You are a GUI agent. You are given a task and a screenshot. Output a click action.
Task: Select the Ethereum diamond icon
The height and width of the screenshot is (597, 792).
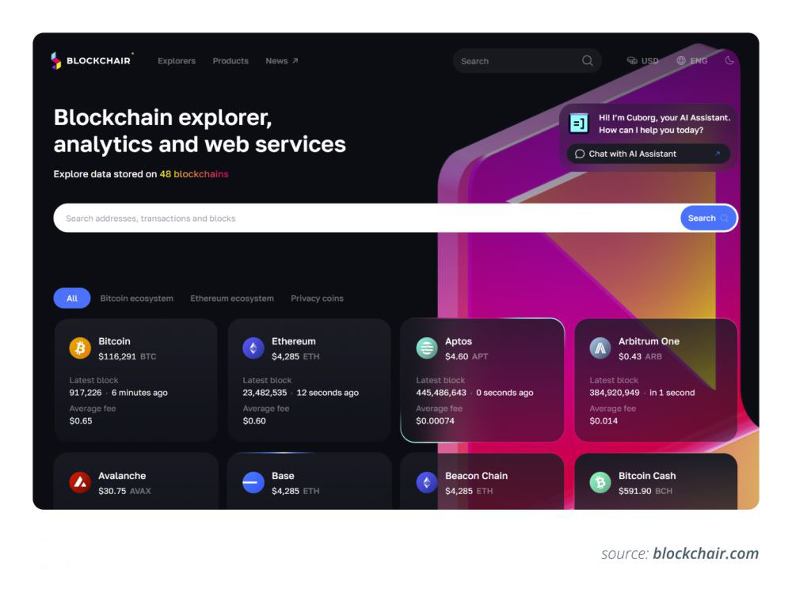pyautogui.click(x=252, y=348)
